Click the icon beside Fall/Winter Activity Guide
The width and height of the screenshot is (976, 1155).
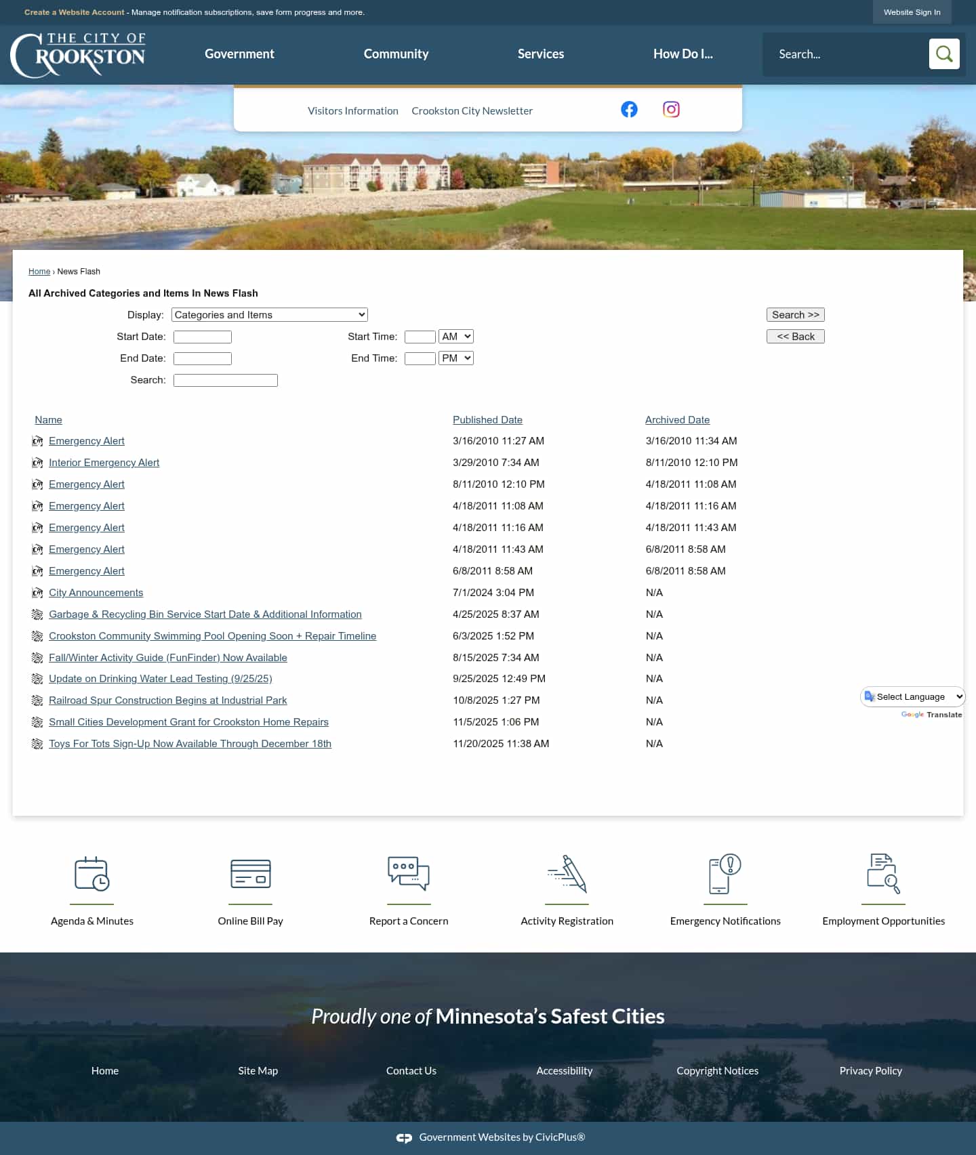pyautogui.click(x=37, y=658)
